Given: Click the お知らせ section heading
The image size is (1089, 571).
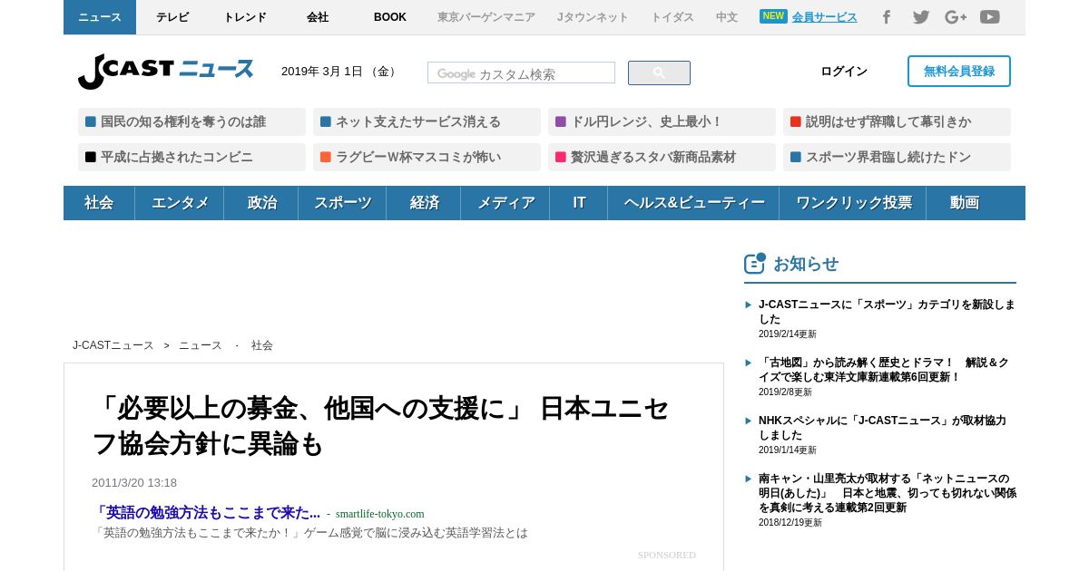Looking at the screenshot, I should [806, 264].
